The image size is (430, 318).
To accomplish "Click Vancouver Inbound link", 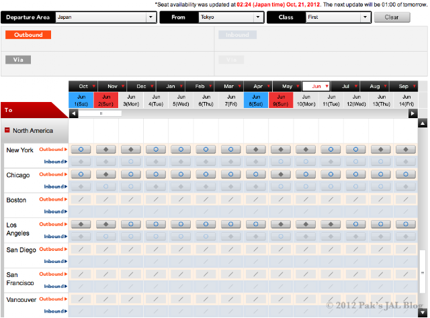I will pyautogui.click(x=56, y=311).
